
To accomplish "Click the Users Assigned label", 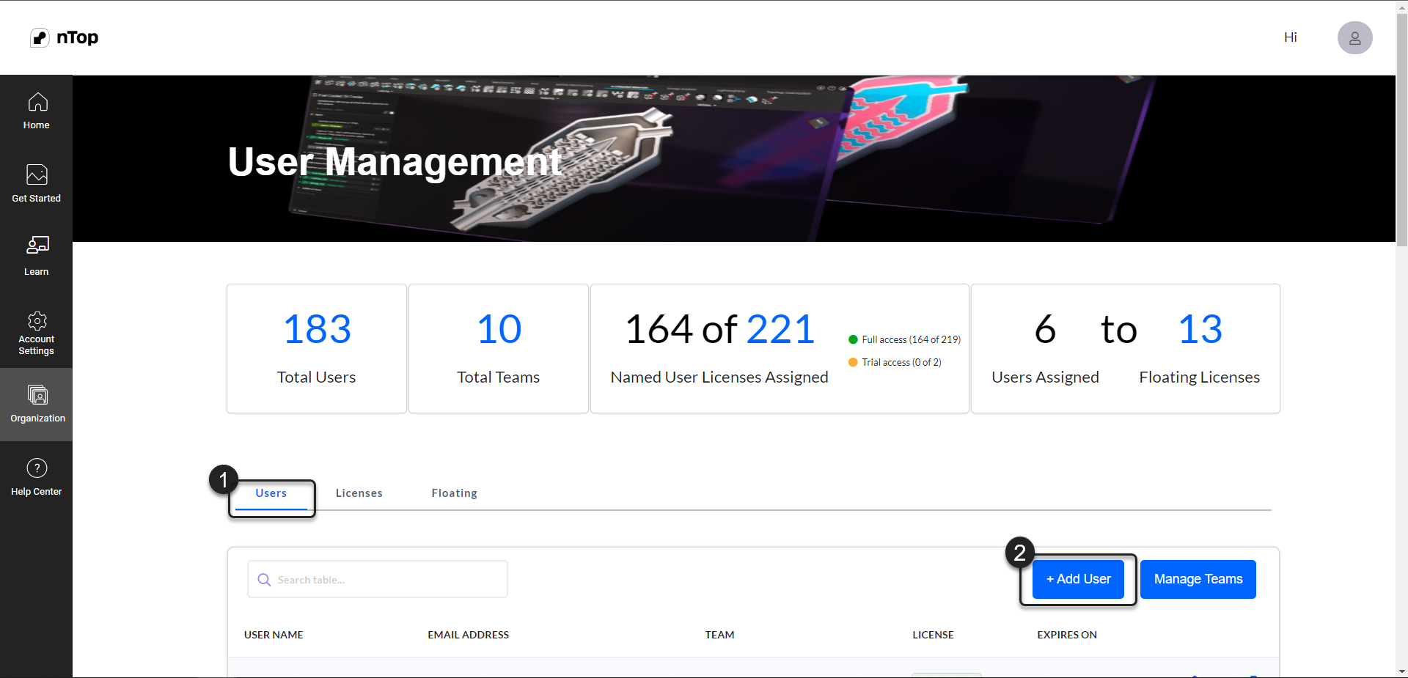I will (1046, 377).
